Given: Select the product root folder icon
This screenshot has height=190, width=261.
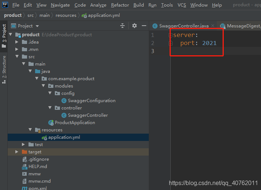Looking at the screenshot, I should pyautogui.click(x=18, y=35).
